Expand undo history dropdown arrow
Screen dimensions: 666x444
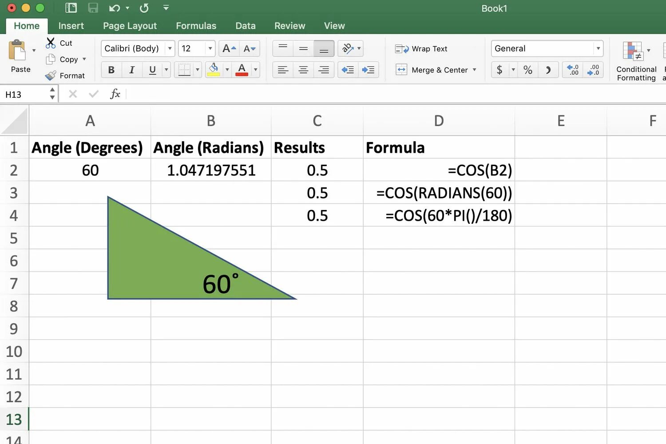coord(127,8)
